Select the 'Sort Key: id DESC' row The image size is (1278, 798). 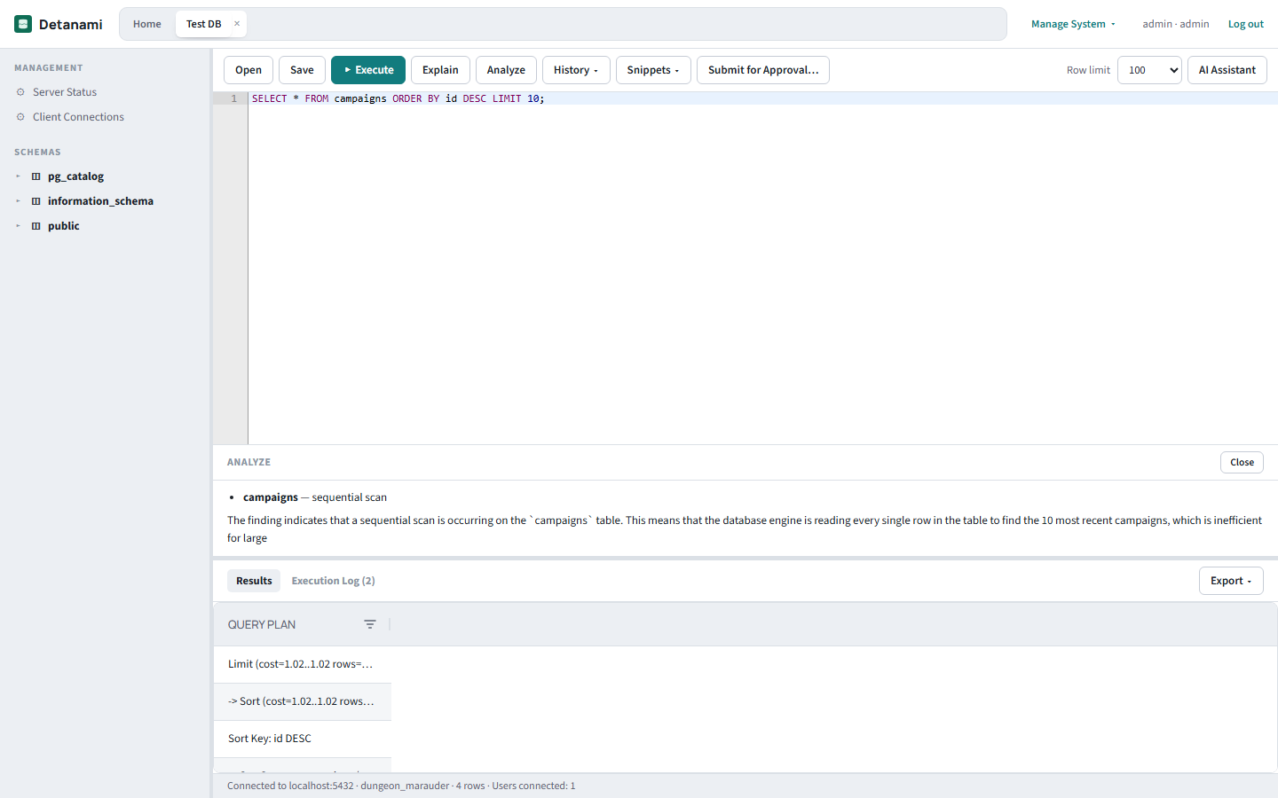(303, 739)
